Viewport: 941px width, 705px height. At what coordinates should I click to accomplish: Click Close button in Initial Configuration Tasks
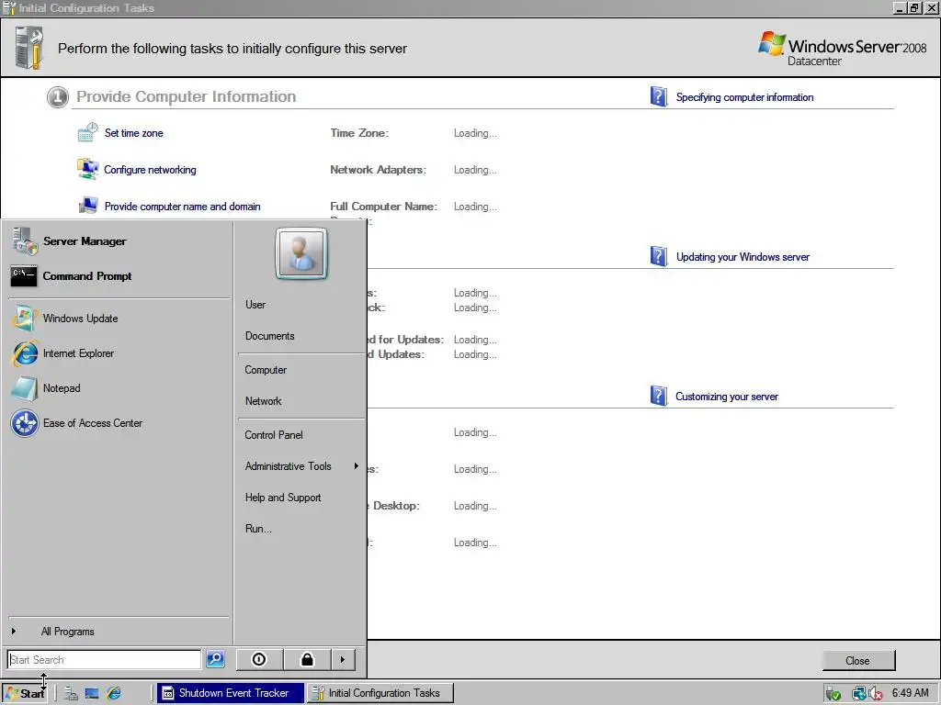pyautogui.click(x=858, y=661)
